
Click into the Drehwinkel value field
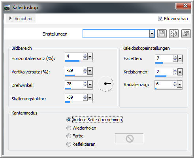coord(74,84)
